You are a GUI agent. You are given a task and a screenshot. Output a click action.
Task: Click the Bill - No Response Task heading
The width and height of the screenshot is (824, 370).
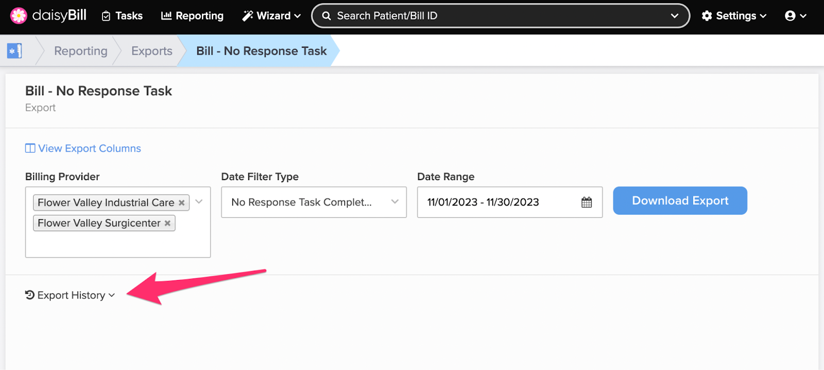click(98, 91)
